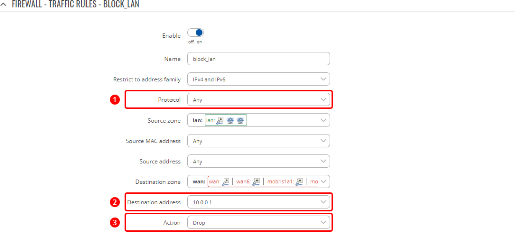This screenshot has width=515, height=232.
Task: Open the Protocol dropdown set to Any
Action: click(x=259, y=100)
